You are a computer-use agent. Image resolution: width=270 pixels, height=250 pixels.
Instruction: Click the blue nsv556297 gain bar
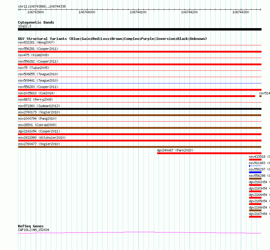pos(255,172)
